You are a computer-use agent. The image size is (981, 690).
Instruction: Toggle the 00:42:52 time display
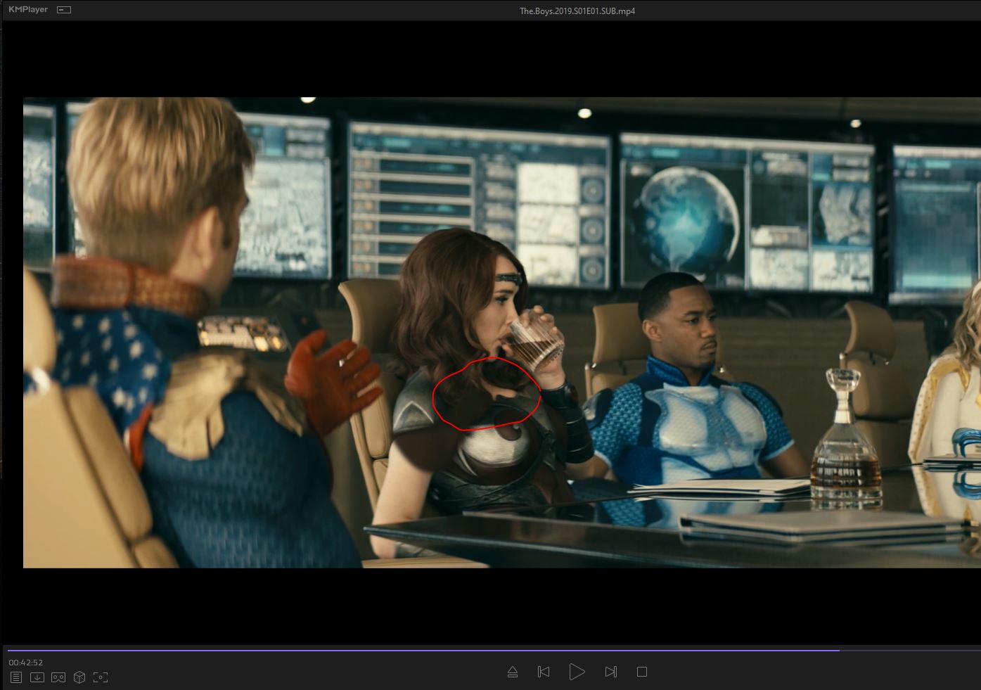26,663
